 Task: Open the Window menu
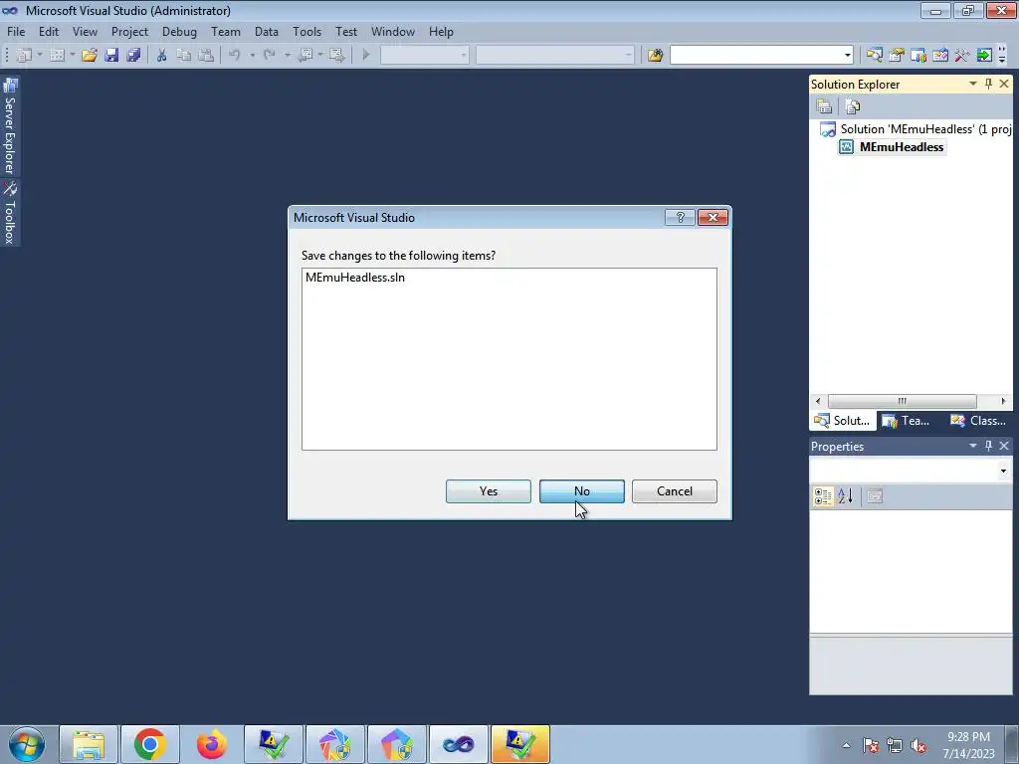392,31
